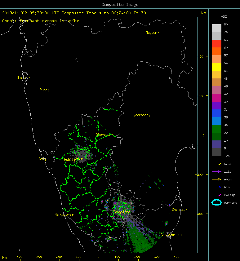The height and width of the screenshot is (261, 240).
Task: Select the light blue color bar swatch
Action: 216,121
